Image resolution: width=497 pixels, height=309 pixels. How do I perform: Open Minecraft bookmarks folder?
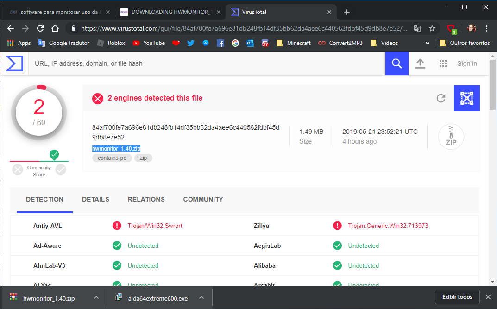tap(294, 43)
